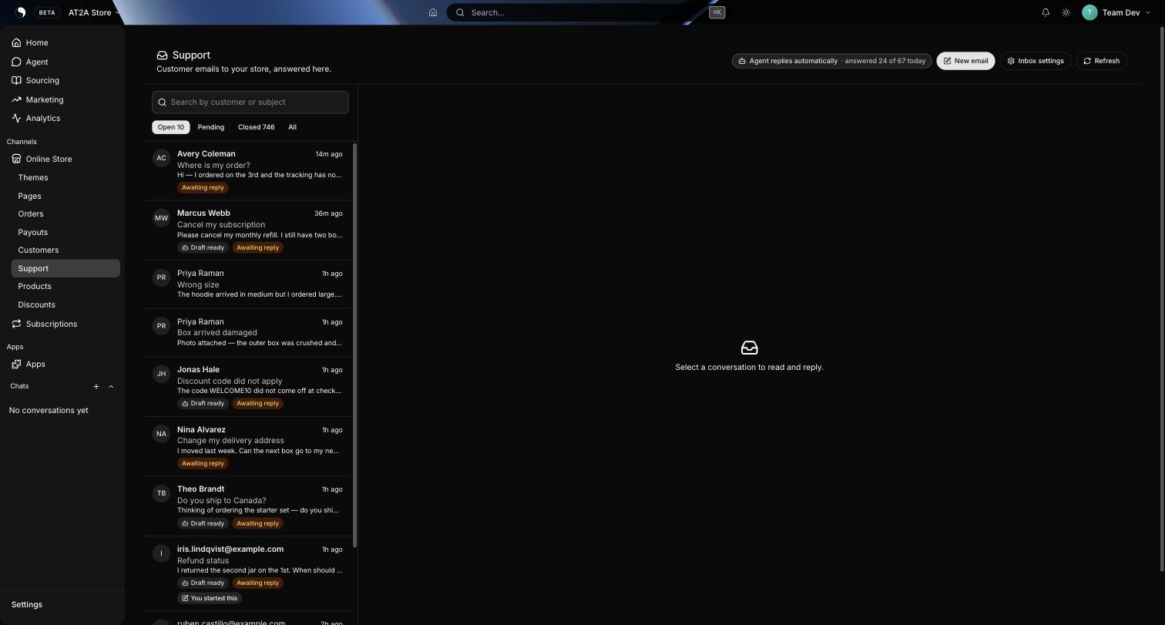The width and height of the screenshot is (1165, 625).
Task: Toggle the light/dark theme sun icon
Action: [x=1066, y=12]
